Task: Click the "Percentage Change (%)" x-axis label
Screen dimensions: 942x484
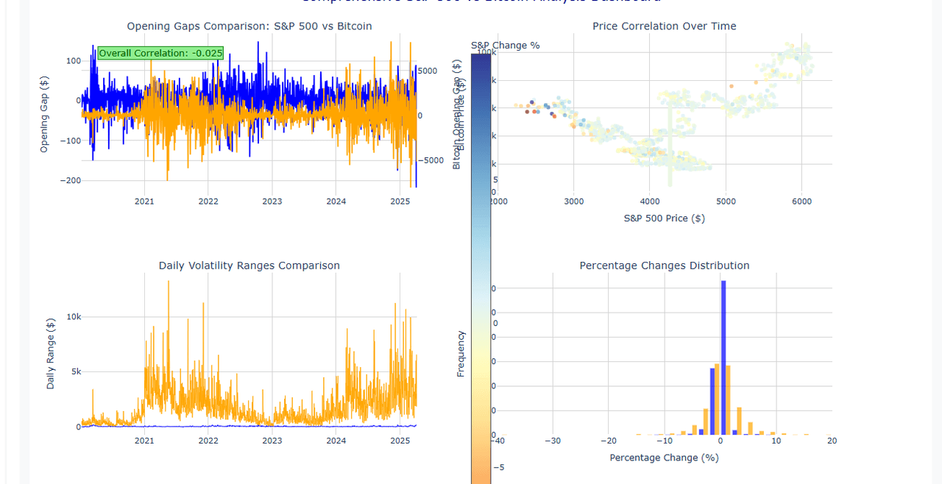Action: tap(665, 458)
